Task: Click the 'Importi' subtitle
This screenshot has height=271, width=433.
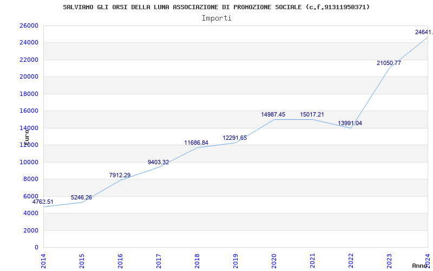Action: 216,18
